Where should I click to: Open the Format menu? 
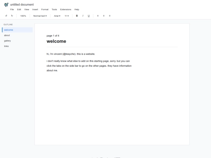45,9
